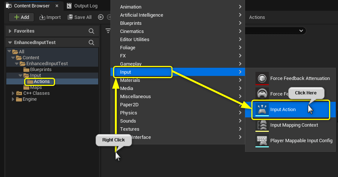This screenshot has width=338, height=177.
Task: Click the Import button
Action: click(50, 17)
